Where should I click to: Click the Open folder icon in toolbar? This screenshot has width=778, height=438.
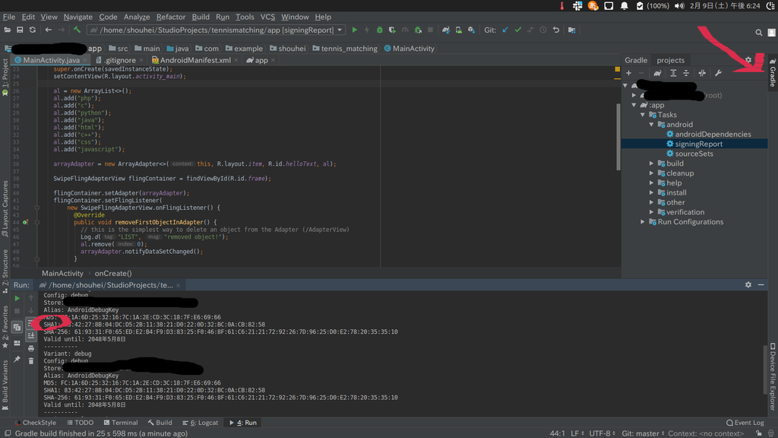[x=8, y=30]
